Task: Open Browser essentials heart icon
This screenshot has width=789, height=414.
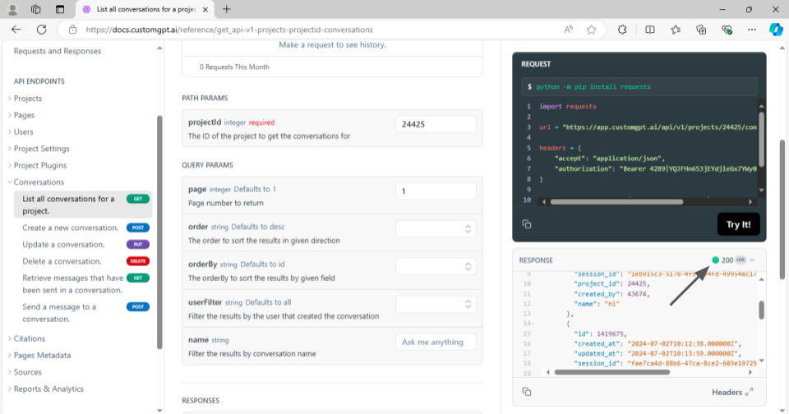Action: (x=726, y=30)
